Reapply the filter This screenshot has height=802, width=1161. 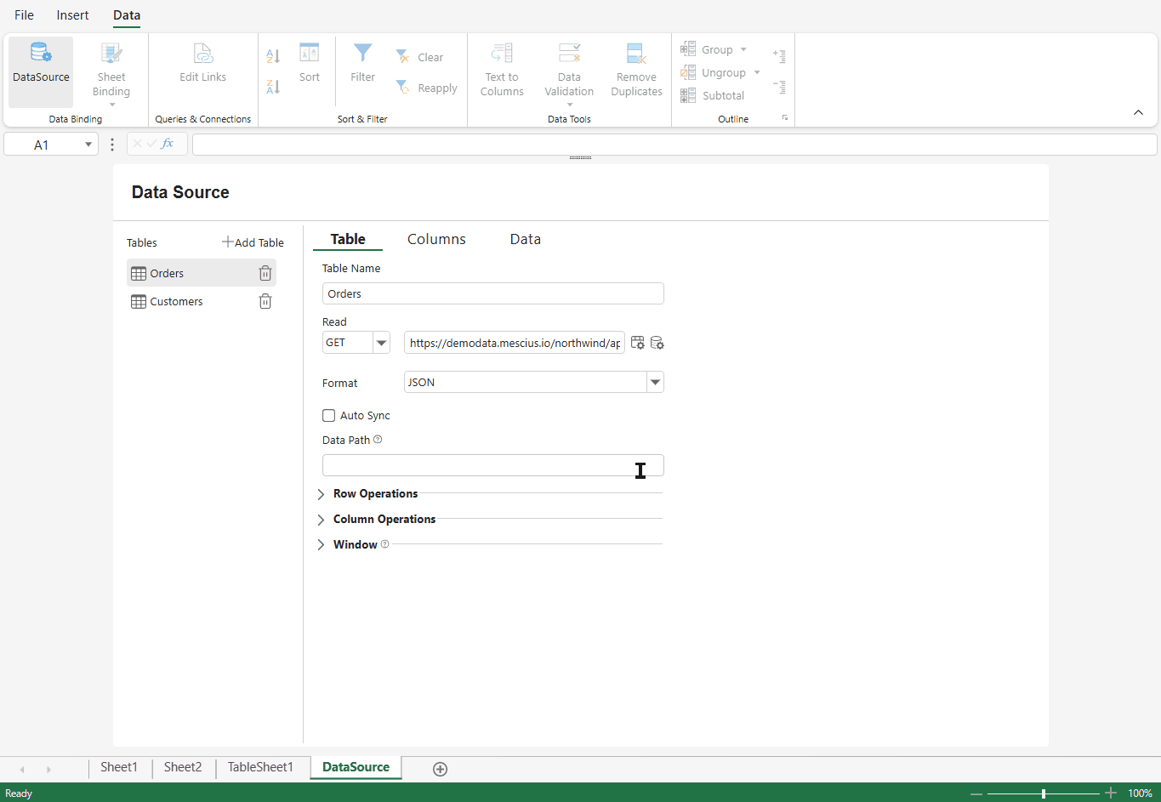coord(426,88)
